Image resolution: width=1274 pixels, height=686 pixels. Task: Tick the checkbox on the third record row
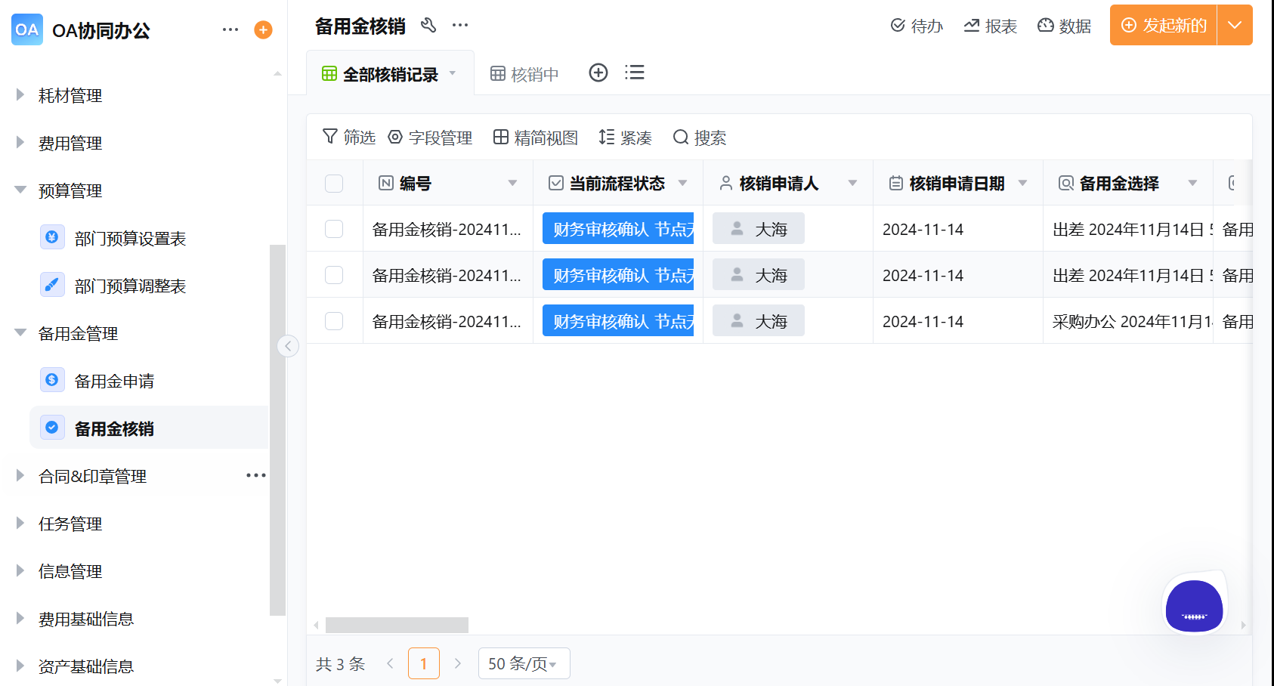point(333,320)
